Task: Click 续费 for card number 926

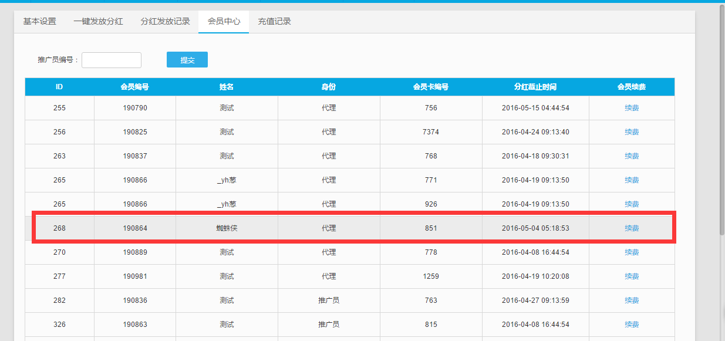Action: click(x=632, y=204)
